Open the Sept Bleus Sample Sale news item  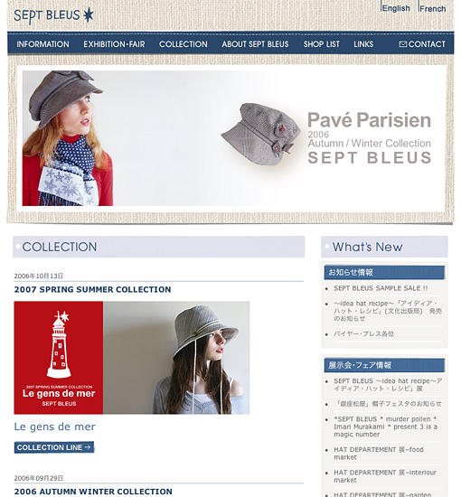tap(381, 288)
